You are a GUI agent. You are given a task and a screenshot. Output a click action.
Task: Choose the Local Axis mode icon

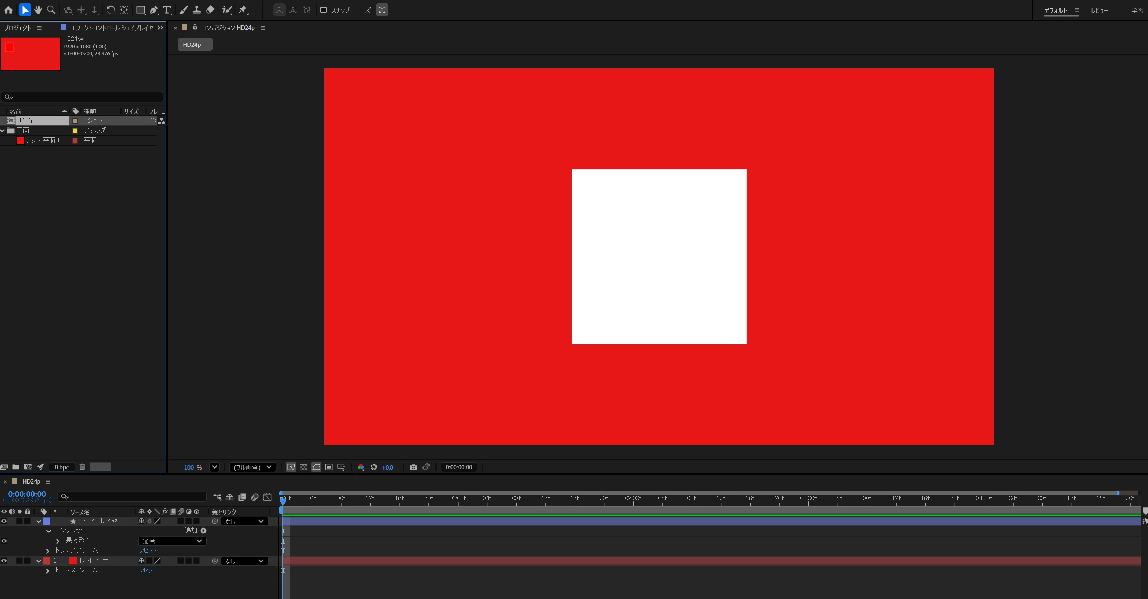pyautogui.click(x=279, y=10)
